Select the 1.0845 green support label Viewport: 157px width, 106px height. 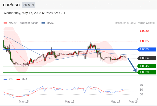tap(147, 66)
